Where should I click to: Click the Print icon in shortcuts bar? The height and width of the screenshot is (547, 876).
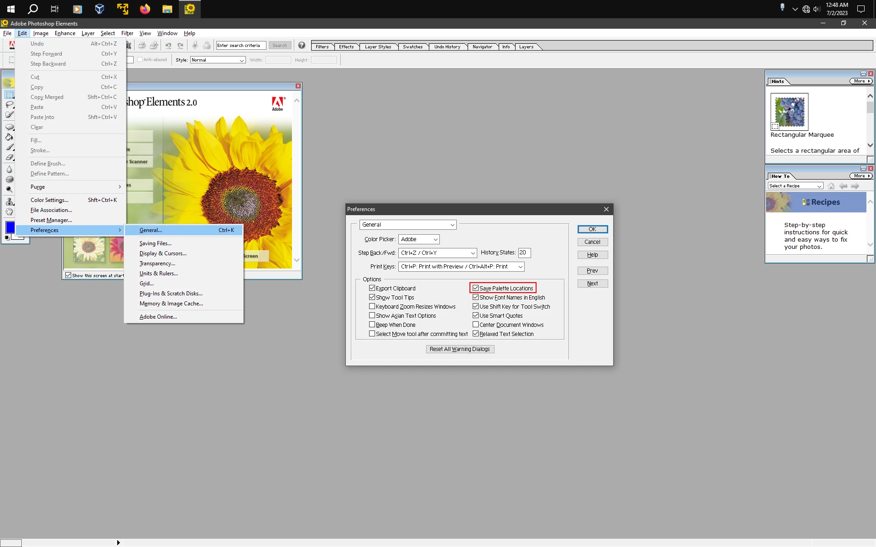point(142,45)
